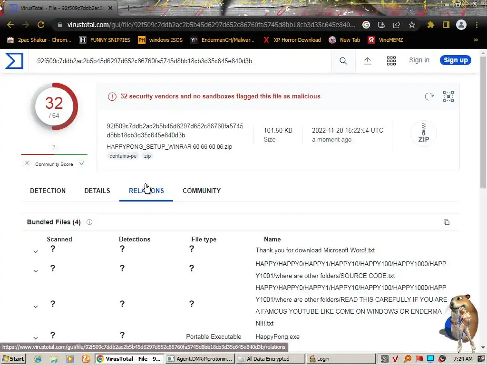Click the reanalyze file refresh icon
The height and width of the screenshot is (365, 487).
click(429, 96)
